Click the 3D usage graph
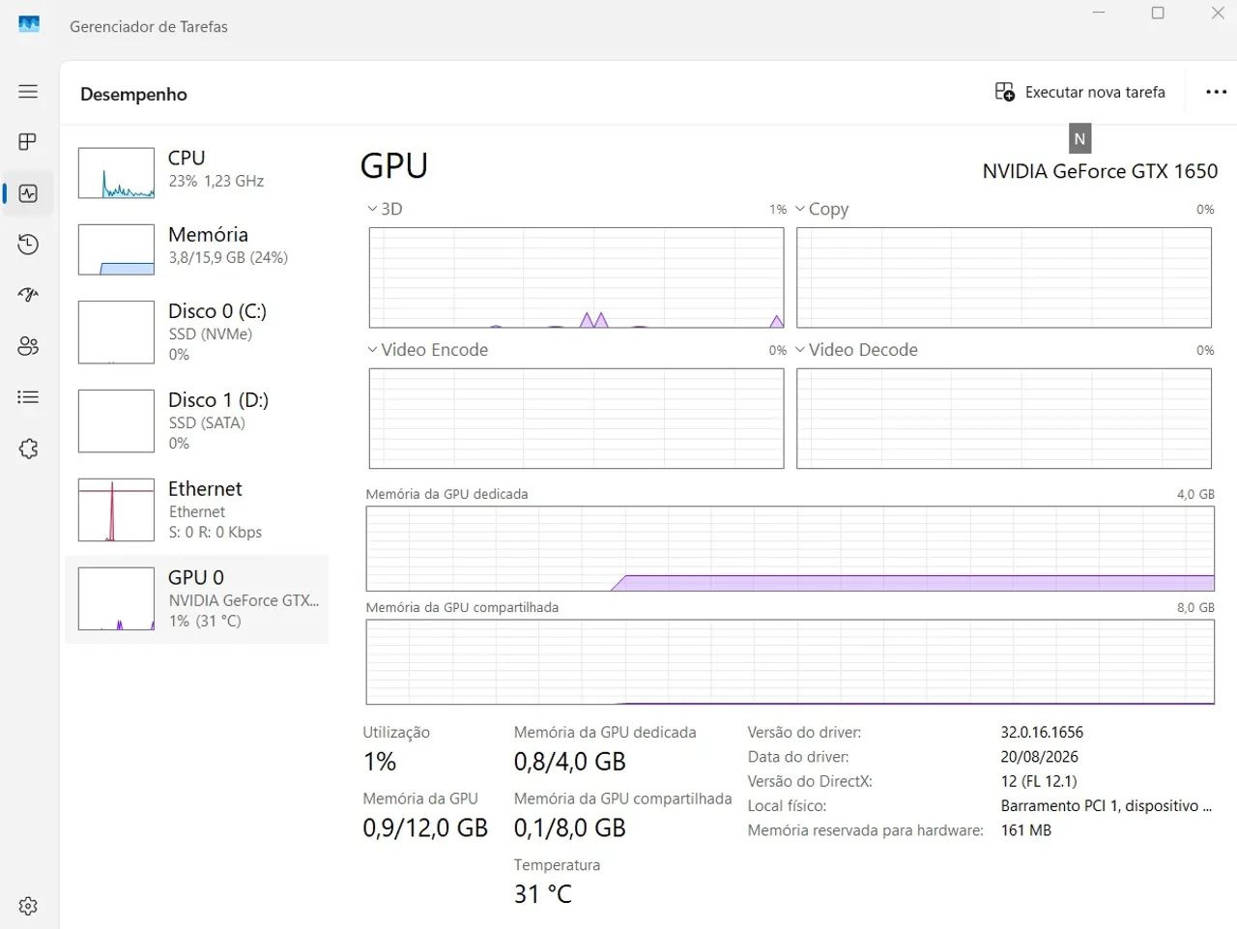1237x929 pixels. pyautogui.click(x=576, y=277)
